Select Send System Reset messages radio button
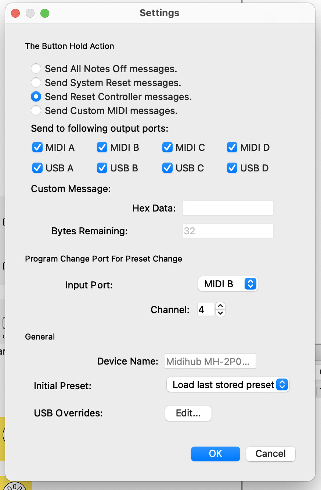This screenshot has height=490, width=321. click(x=36, y=83)
